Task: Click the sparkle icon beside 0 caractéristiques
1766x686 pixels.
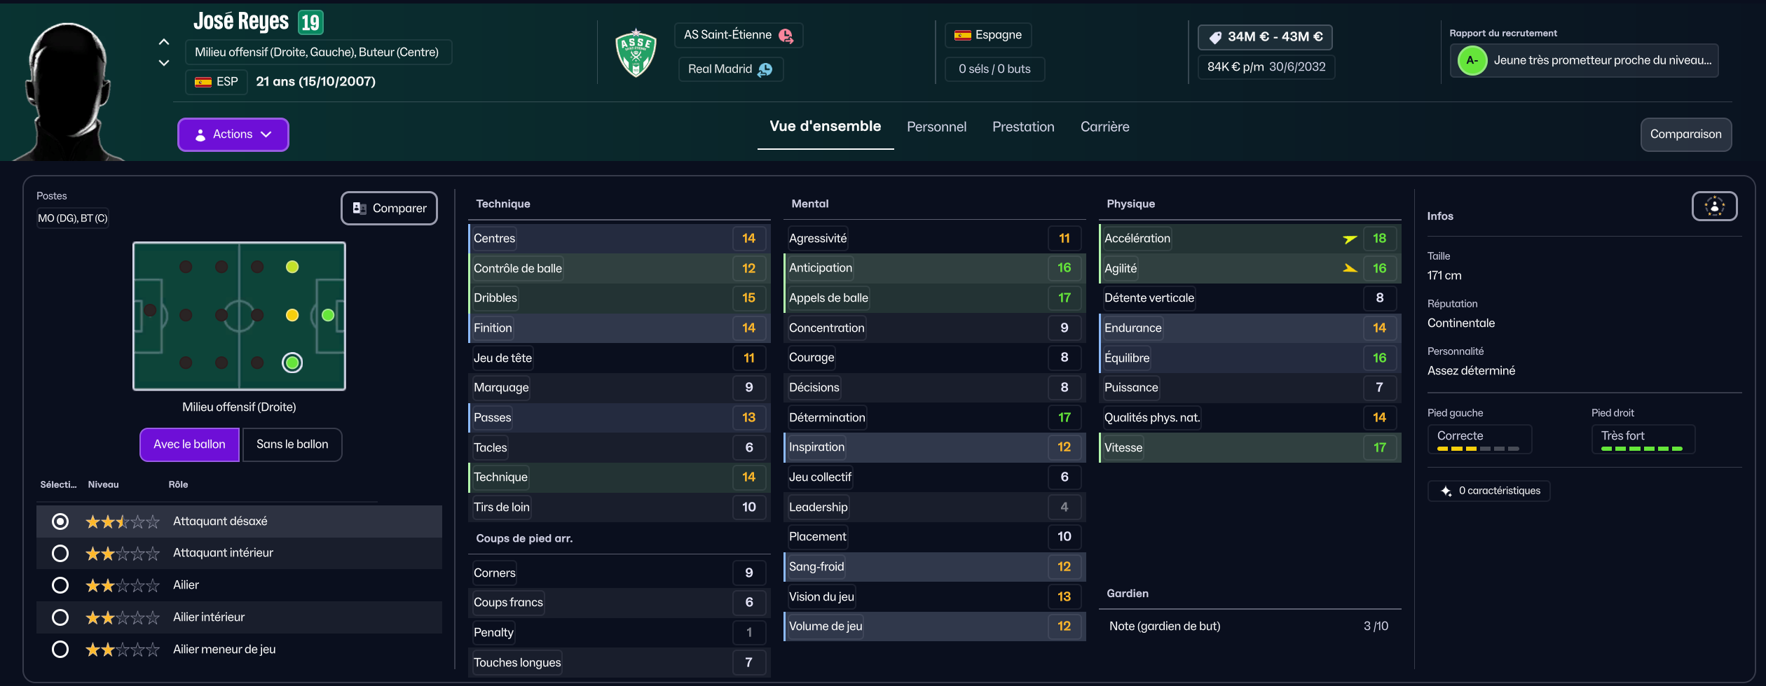Action: (x=1446, y=491)
